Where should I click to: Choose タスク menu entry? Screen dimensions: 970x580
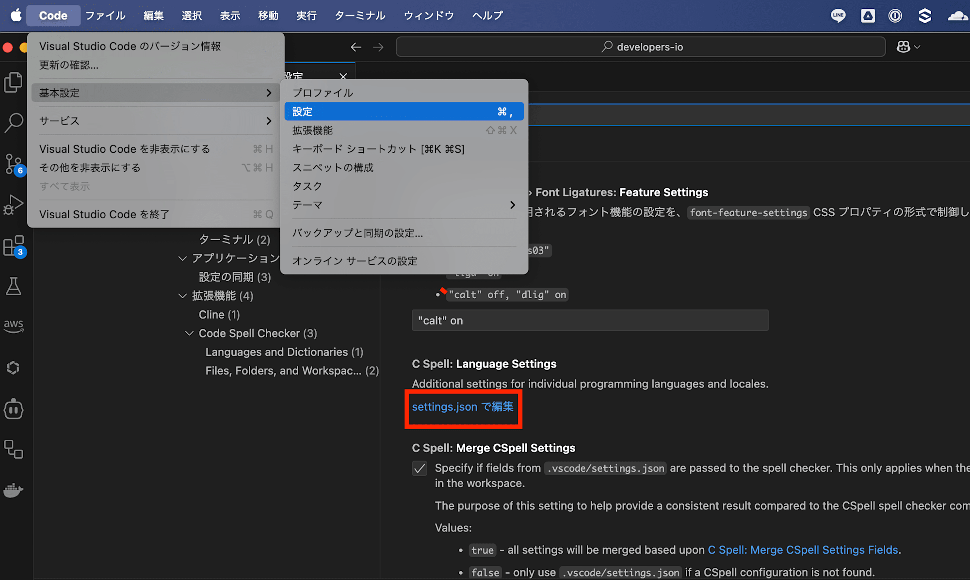(x=404, y=186)
